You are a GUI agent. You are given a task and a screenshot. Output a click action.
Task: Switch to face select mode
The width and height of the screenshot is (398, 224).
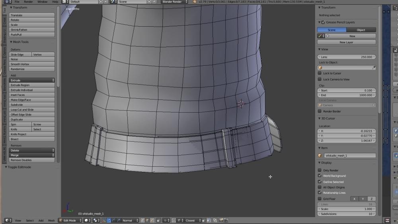click(x=152, y=220)
